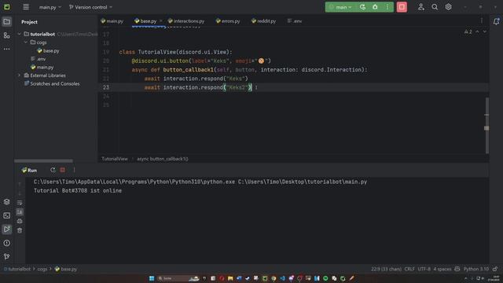Open File Explorer from taskbar
Screen dimensions: 503x283
click(230, 278)
